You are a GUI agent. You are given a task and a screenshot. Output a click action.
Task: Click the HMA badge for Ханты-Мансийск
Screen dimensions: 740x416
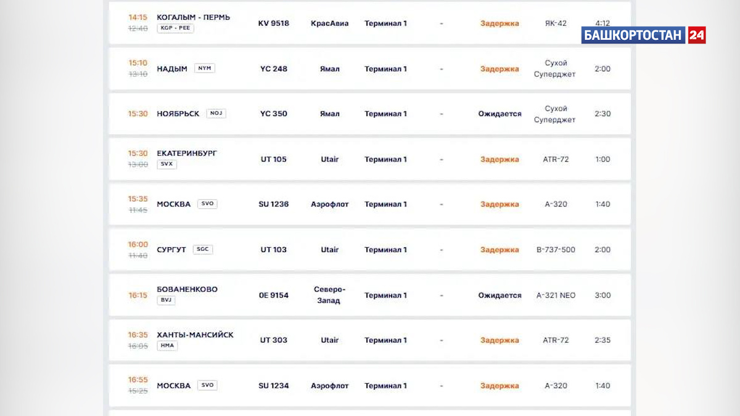(166, 345)
